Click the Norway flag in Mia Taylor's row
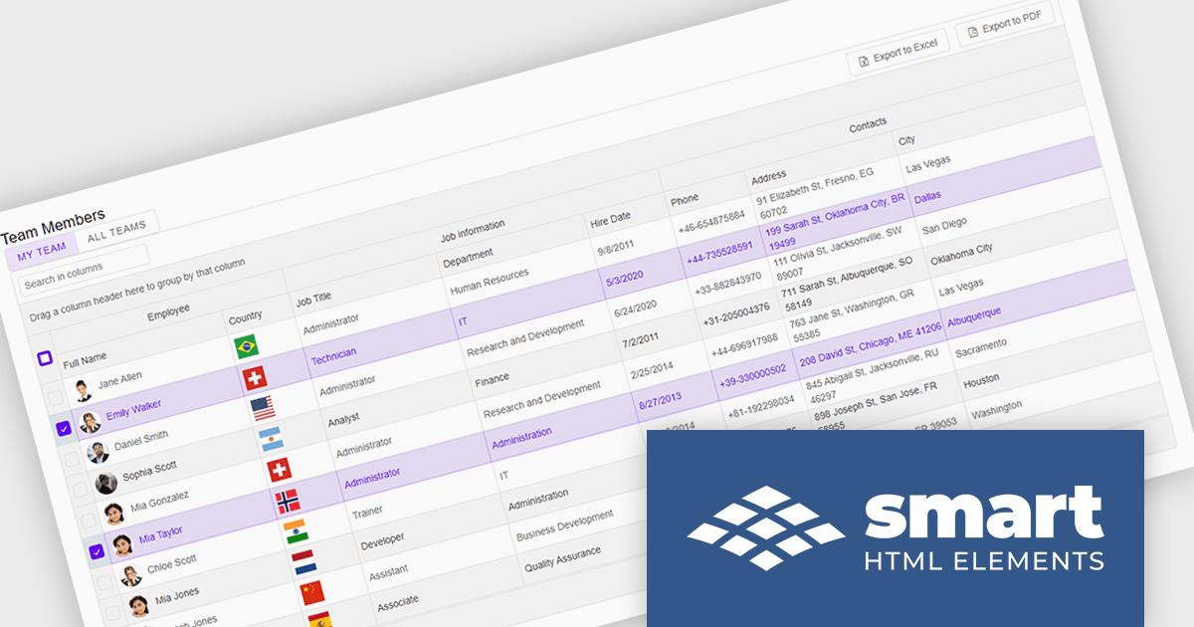 click(x=288, y=500)
